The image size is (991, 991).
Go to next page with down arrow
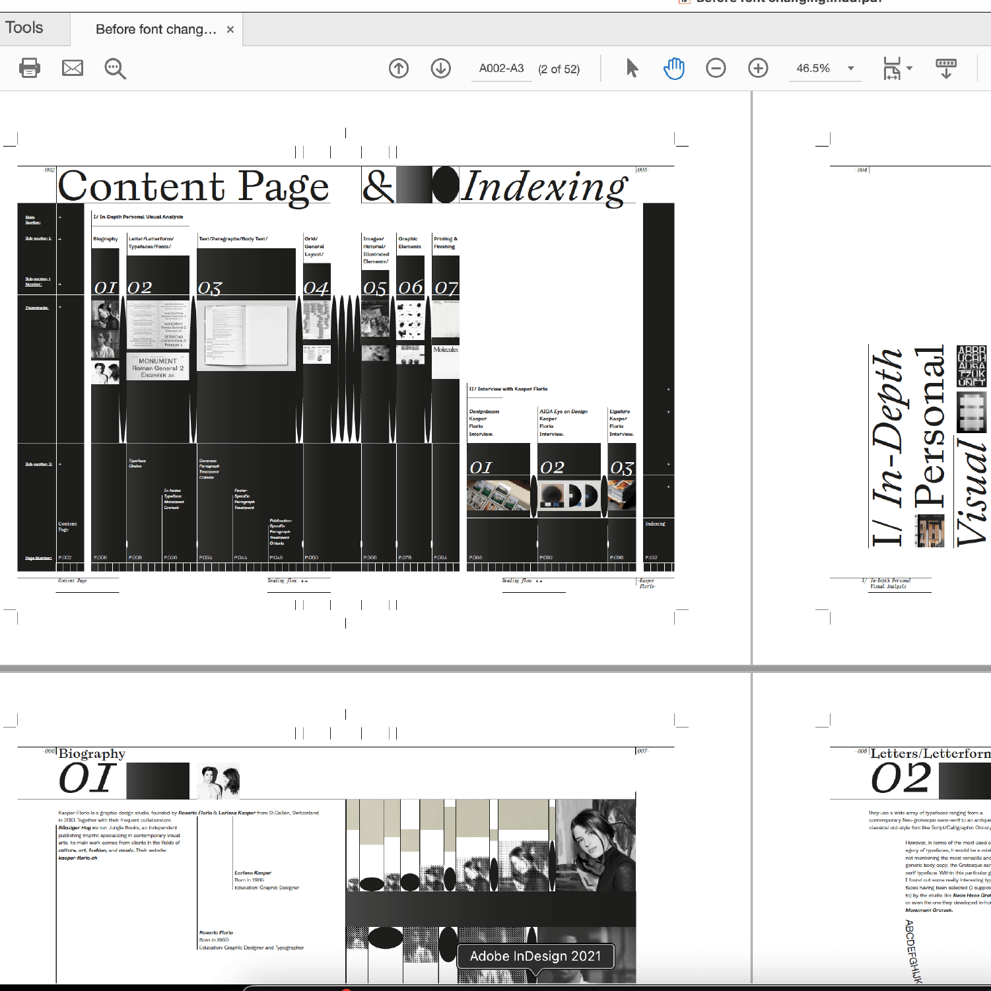point(440,68)
